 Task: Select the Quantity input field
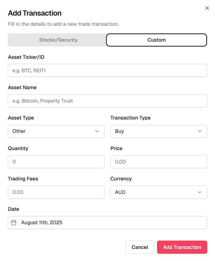[56, 162]
